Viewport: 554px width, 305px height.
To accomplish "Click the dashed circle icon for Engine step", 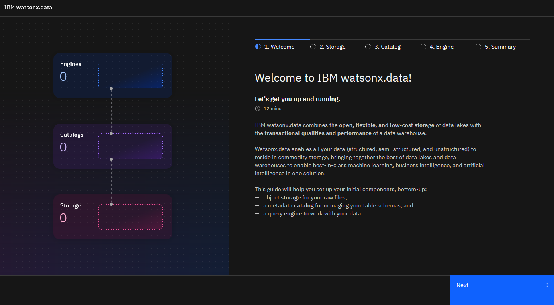I will click(x=423, y=47).
